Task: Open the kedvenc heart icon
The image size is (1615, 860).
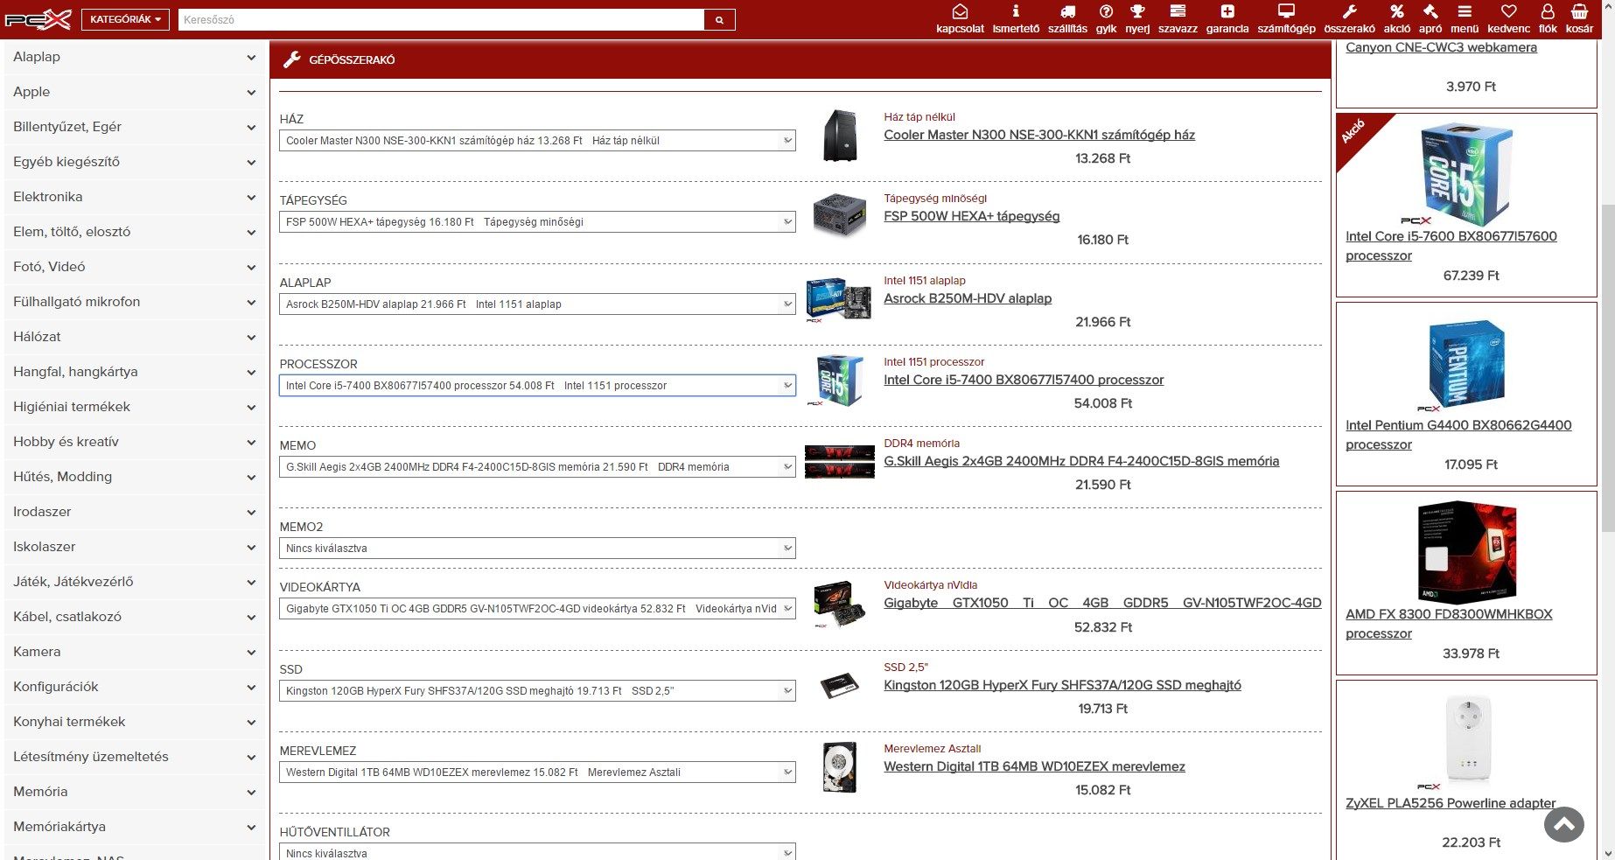Action: click(x=1508, y=11)
